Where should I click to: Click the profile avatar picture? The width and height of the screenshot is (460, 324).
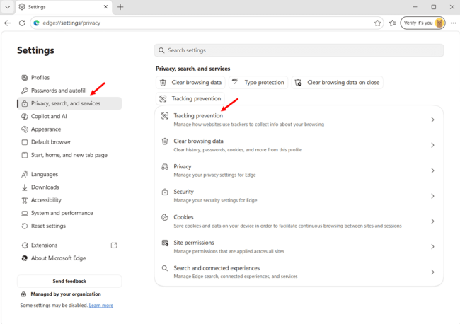click(439, 23)
